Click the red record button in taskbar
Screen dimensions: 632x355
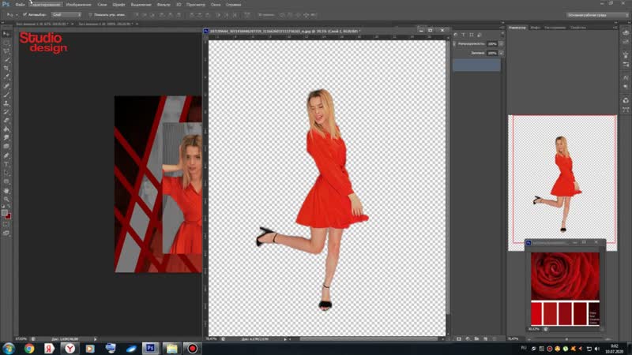[x=191, y=347]
